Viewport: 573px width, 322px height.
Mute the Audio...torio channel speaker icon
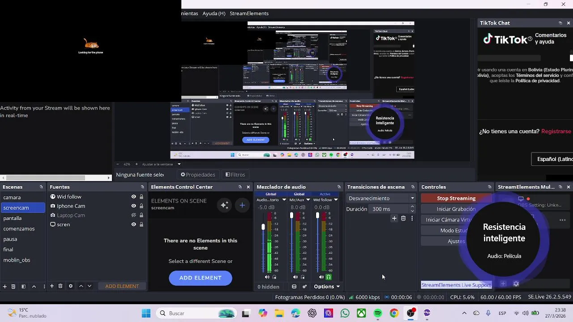[x=267, y=277]
